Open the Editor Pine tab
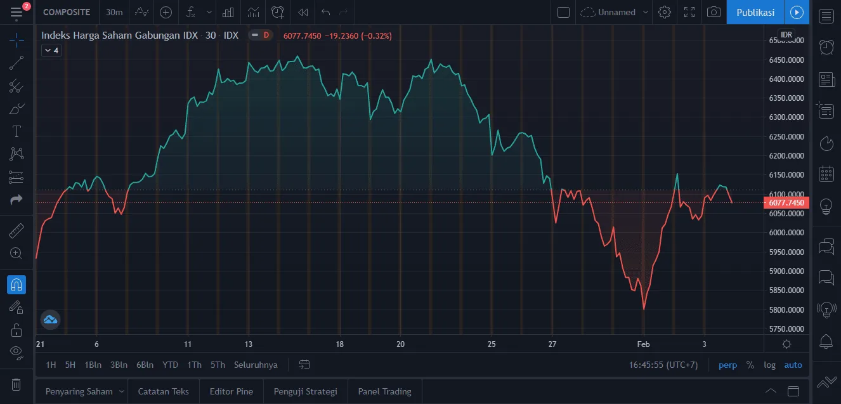Screen dimensions: 841x404 (x=231, y=391)
